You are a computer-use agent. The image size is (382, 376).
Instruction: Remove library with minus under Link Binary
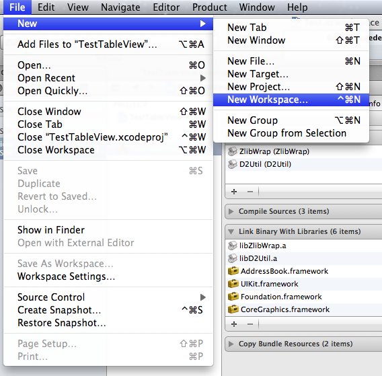click(250, 324)
